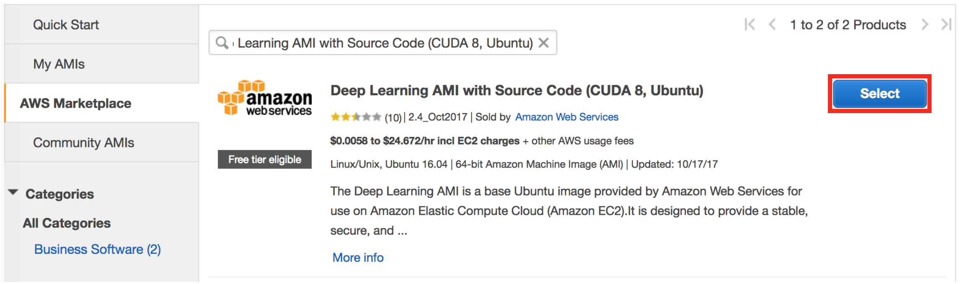
Task: Open the More info link
Action: 358,258
